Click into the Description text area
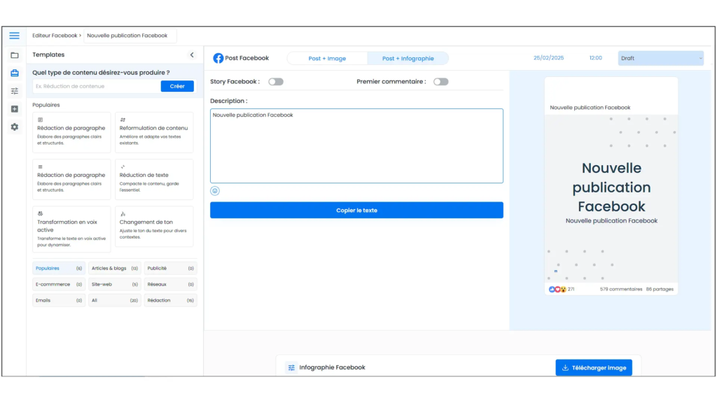The width and height of the screenshot is (717, 403). pos(356,146)
